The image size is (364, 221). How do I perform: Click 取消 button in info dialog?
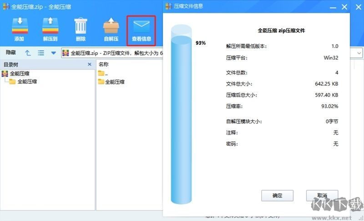[322, 195]
